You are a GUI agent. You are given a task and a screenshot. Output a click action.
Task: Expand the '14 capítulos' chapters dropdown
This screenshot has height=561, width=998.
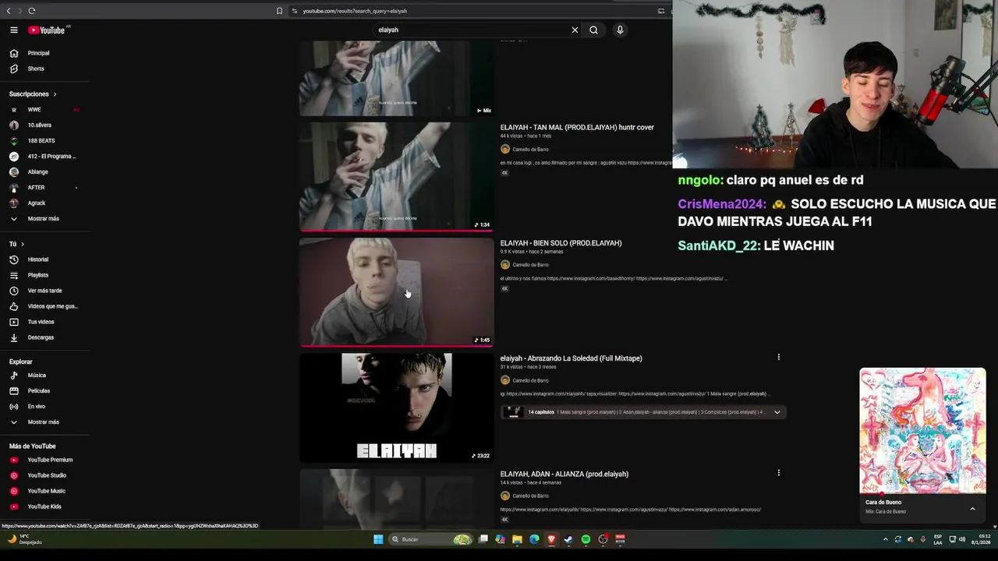coord(777,412)
